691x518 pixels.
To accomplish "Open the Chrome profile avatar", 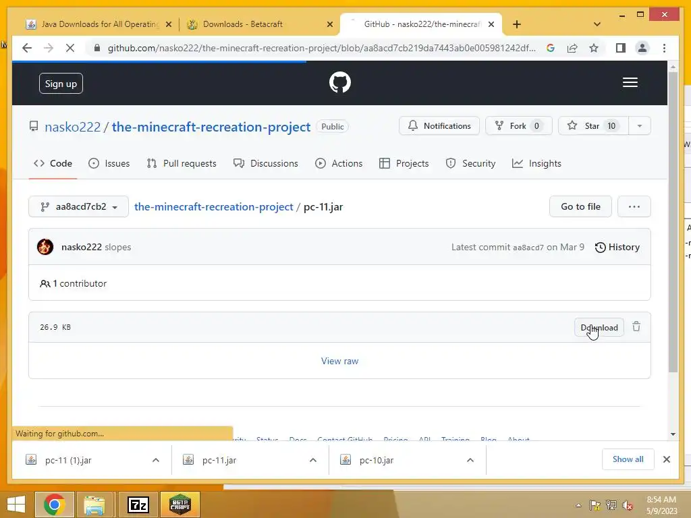I will click(642, 48).
